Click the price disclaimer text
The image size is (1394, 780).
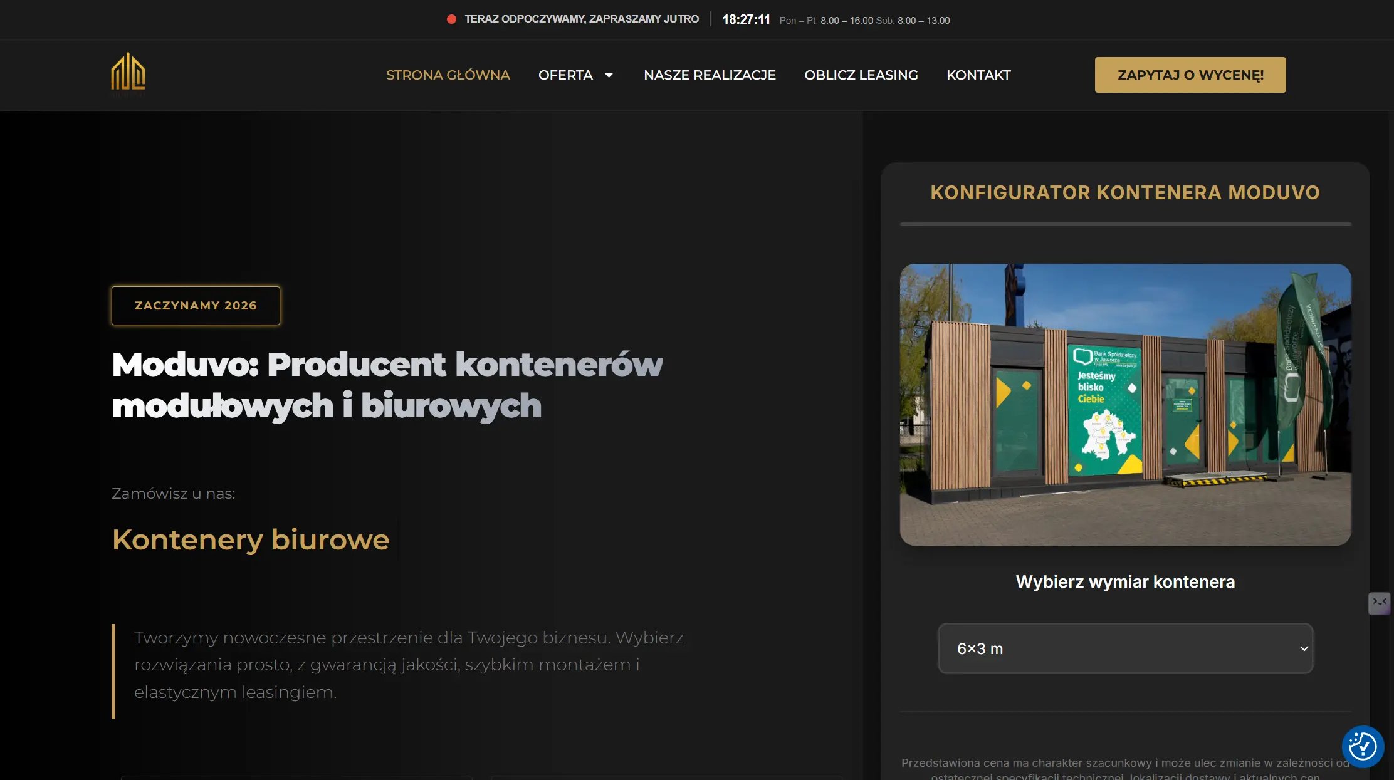(x=1125, y=769)
